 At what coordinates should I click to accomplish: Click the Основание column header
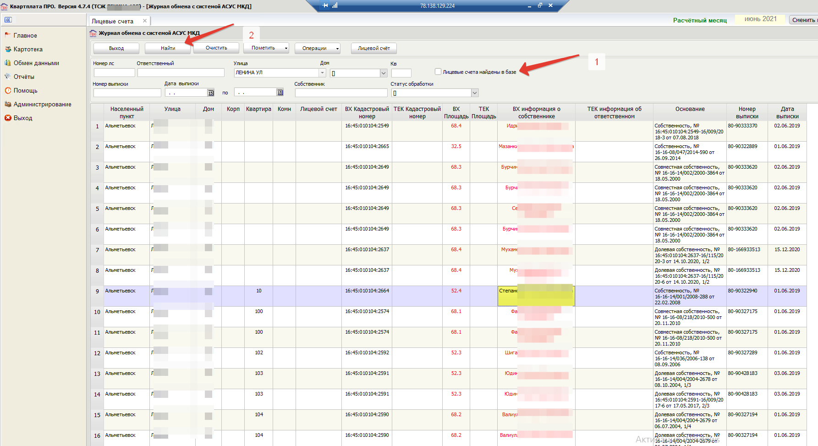pyautogui.click(x=690, y=112)
